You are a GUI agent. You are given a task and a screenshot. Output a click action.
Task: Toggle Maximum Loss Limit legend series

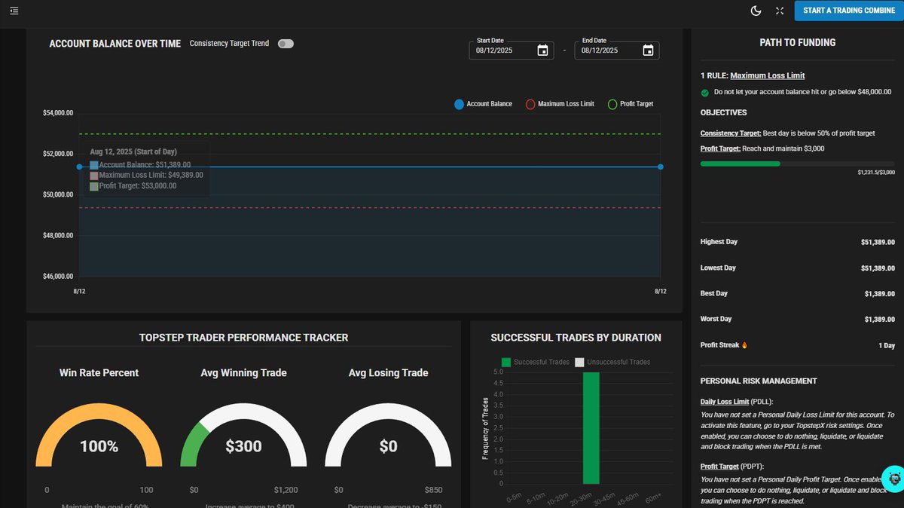coord(560,104)
